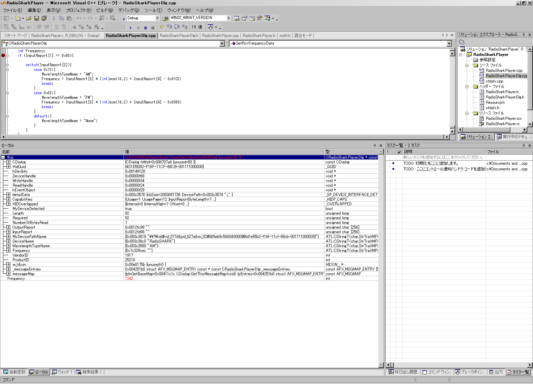This screenshot has height=384, width=533.
Task: Click the Comment Out lines icon
Action: (56, 27)
